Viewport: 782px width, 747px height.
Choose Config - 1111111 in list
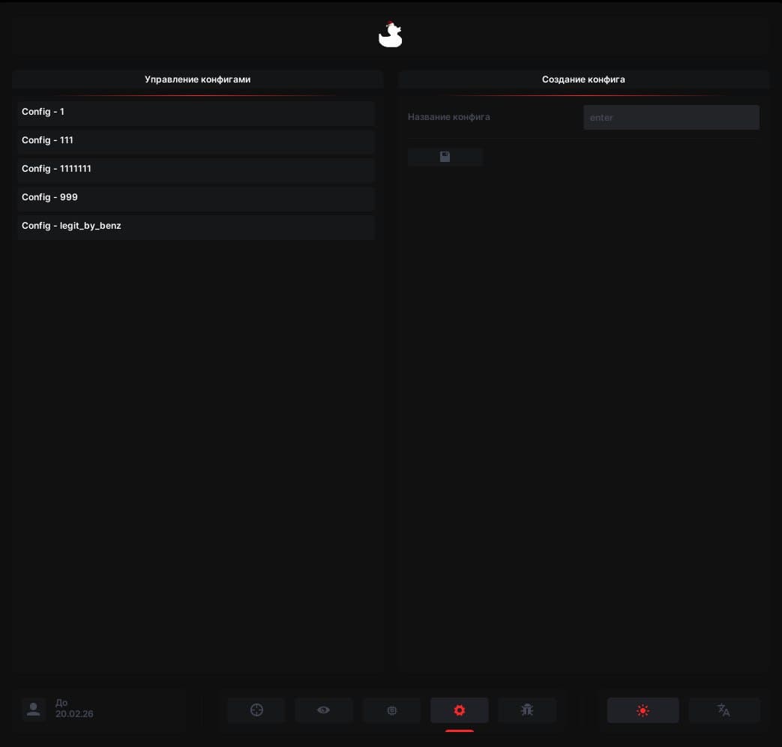click(196, 169)
